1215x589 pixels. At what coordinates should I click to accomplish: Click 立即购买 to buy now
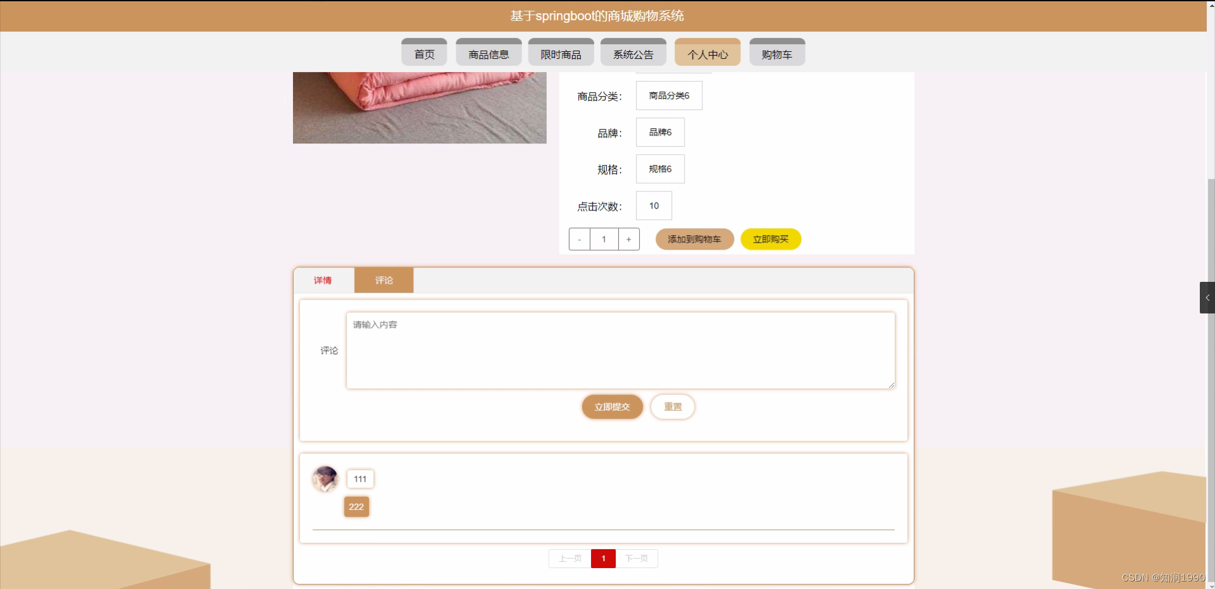770,240
